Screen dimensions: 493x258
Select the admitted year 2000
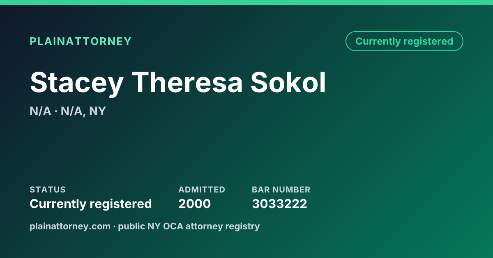tap(194, 204)
